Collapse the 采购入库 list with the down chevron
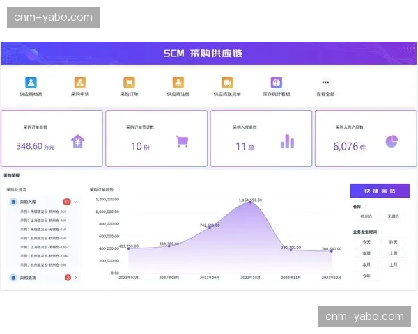Image resolution: width=418 pixels, height=334 pixels. (x=76, y=202)
